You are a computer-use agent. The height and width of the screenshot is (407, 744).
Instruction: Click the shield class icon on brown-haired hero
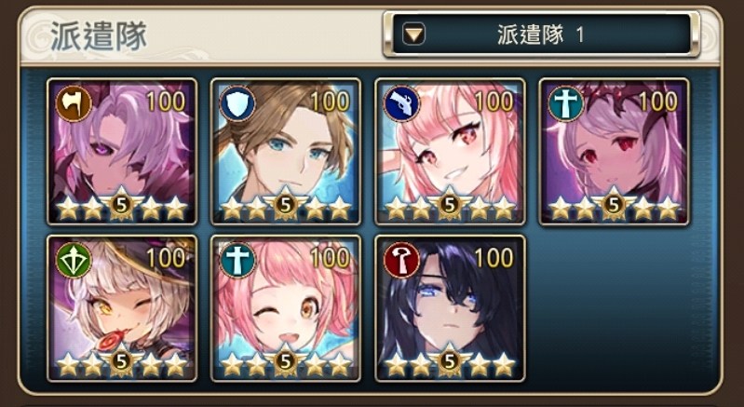tap(237, 104)
